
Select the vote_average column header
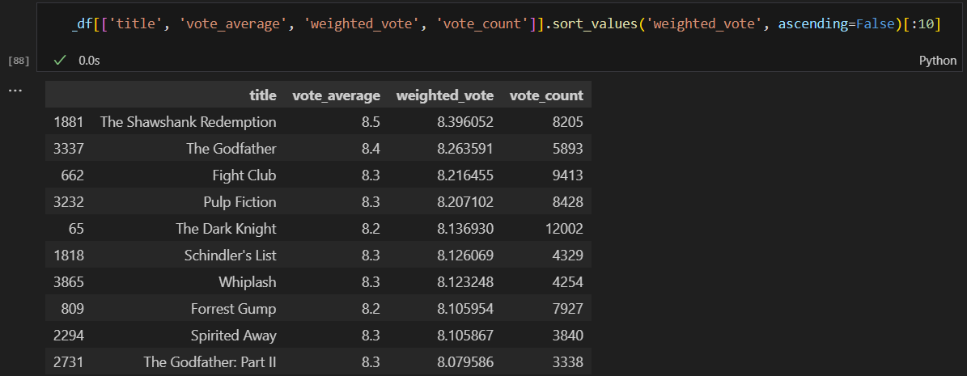point(336,95)
